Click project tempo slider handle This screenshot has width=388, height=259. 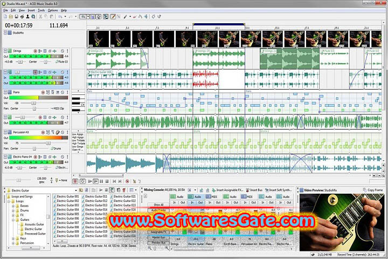pos(18,180)
